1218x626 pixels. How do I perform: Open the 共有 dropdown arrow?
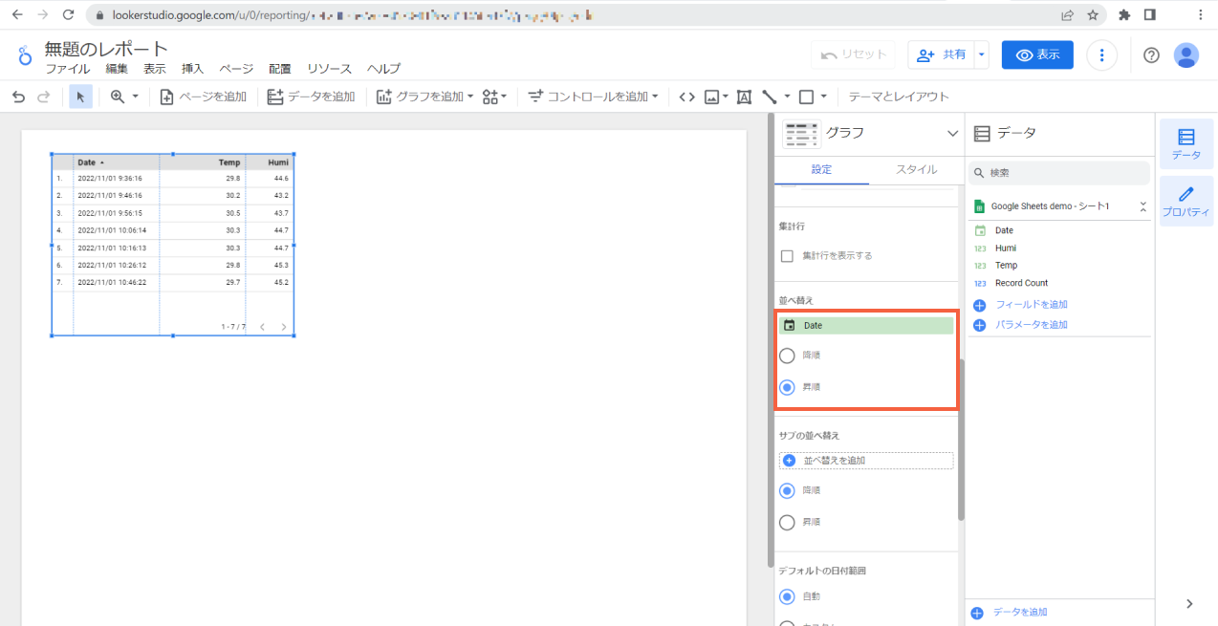point(980,54)
